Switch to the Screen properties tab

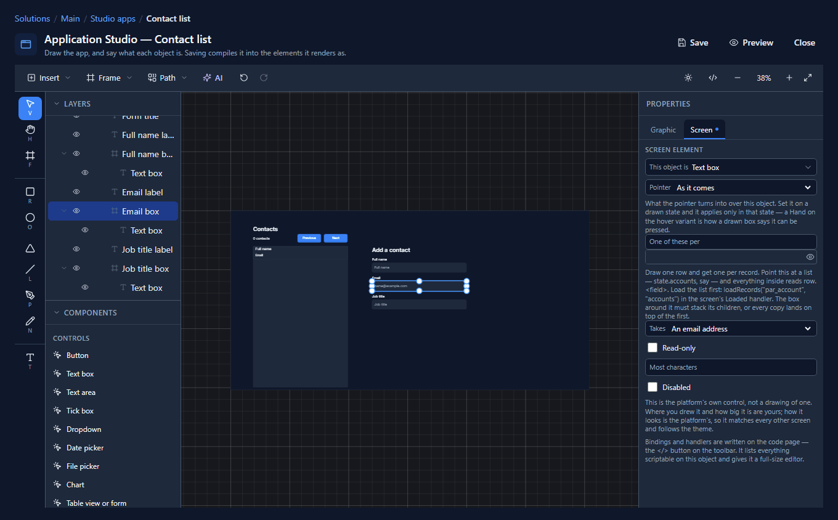point(704,130)
